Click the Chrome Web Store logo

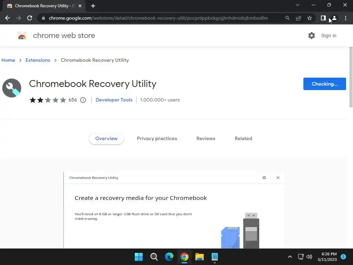tap(22, 36)
